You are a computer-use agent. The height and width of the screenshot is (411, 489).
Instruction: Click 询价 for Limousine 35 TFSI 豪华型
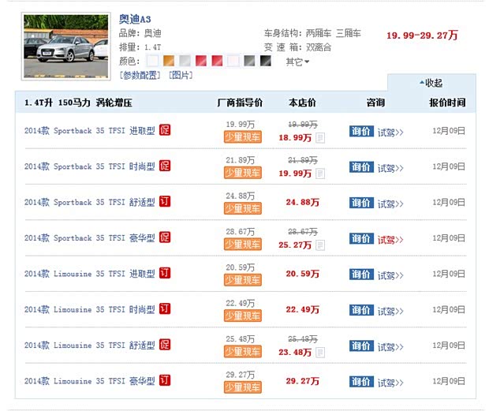coord(361,382)
